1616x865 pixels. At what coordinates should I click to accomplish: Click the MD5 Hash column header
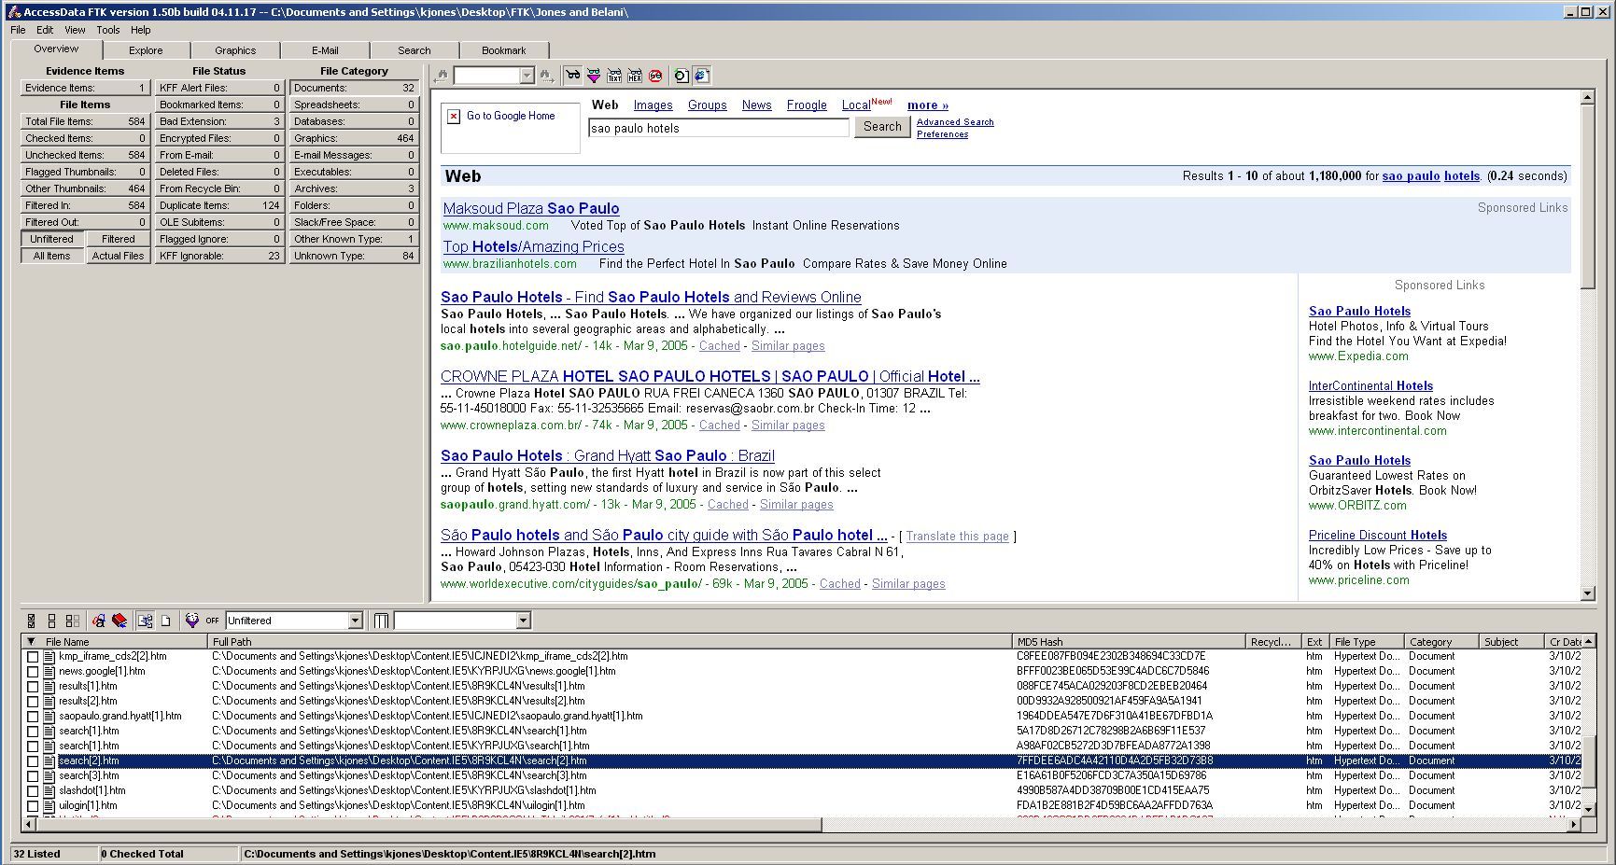tap(1130, 642)
